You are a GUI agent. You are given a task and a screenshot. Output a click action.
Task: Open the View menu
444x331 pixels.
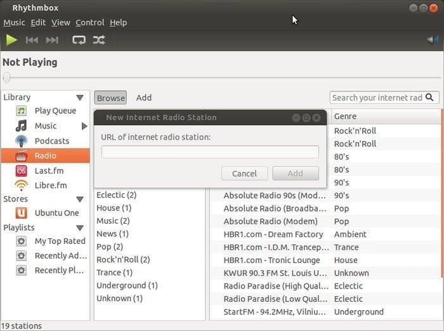click(61, 22)
